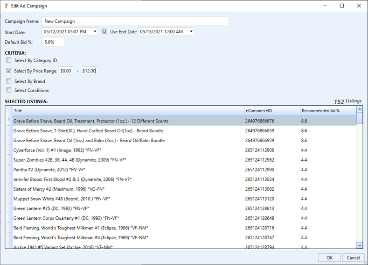Uncheck Select By Price Range
The image size is (368, 265).
point(9,71)
